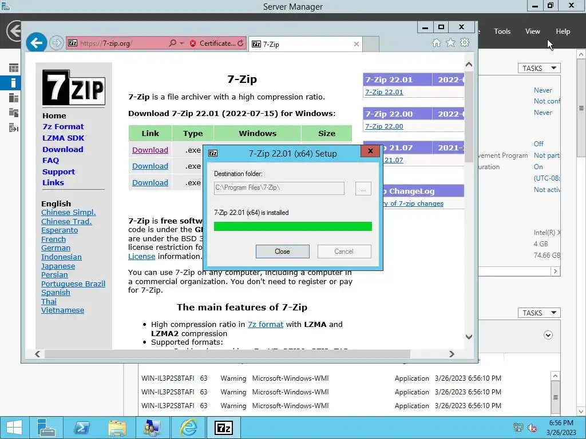Click the second Download link
The image size is (586, 439).
[x=150, y=166]
